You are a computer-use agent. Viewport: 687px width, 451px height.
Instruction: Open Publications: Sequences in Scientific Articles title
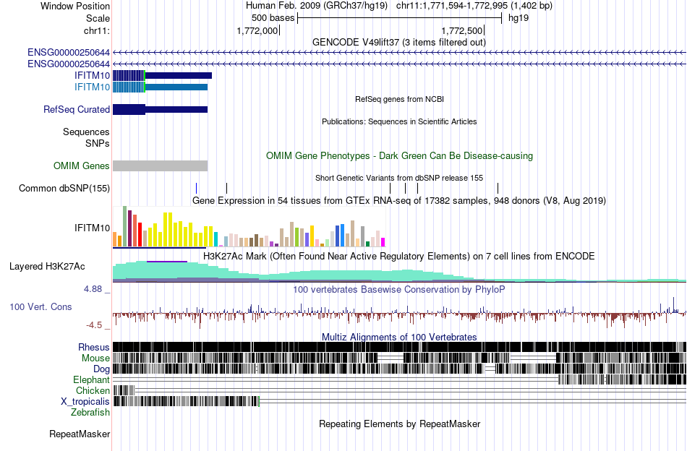click(x=399, y=121)
